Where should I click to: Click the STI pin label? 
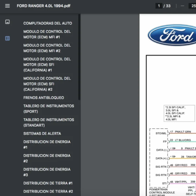click(164, 183)
